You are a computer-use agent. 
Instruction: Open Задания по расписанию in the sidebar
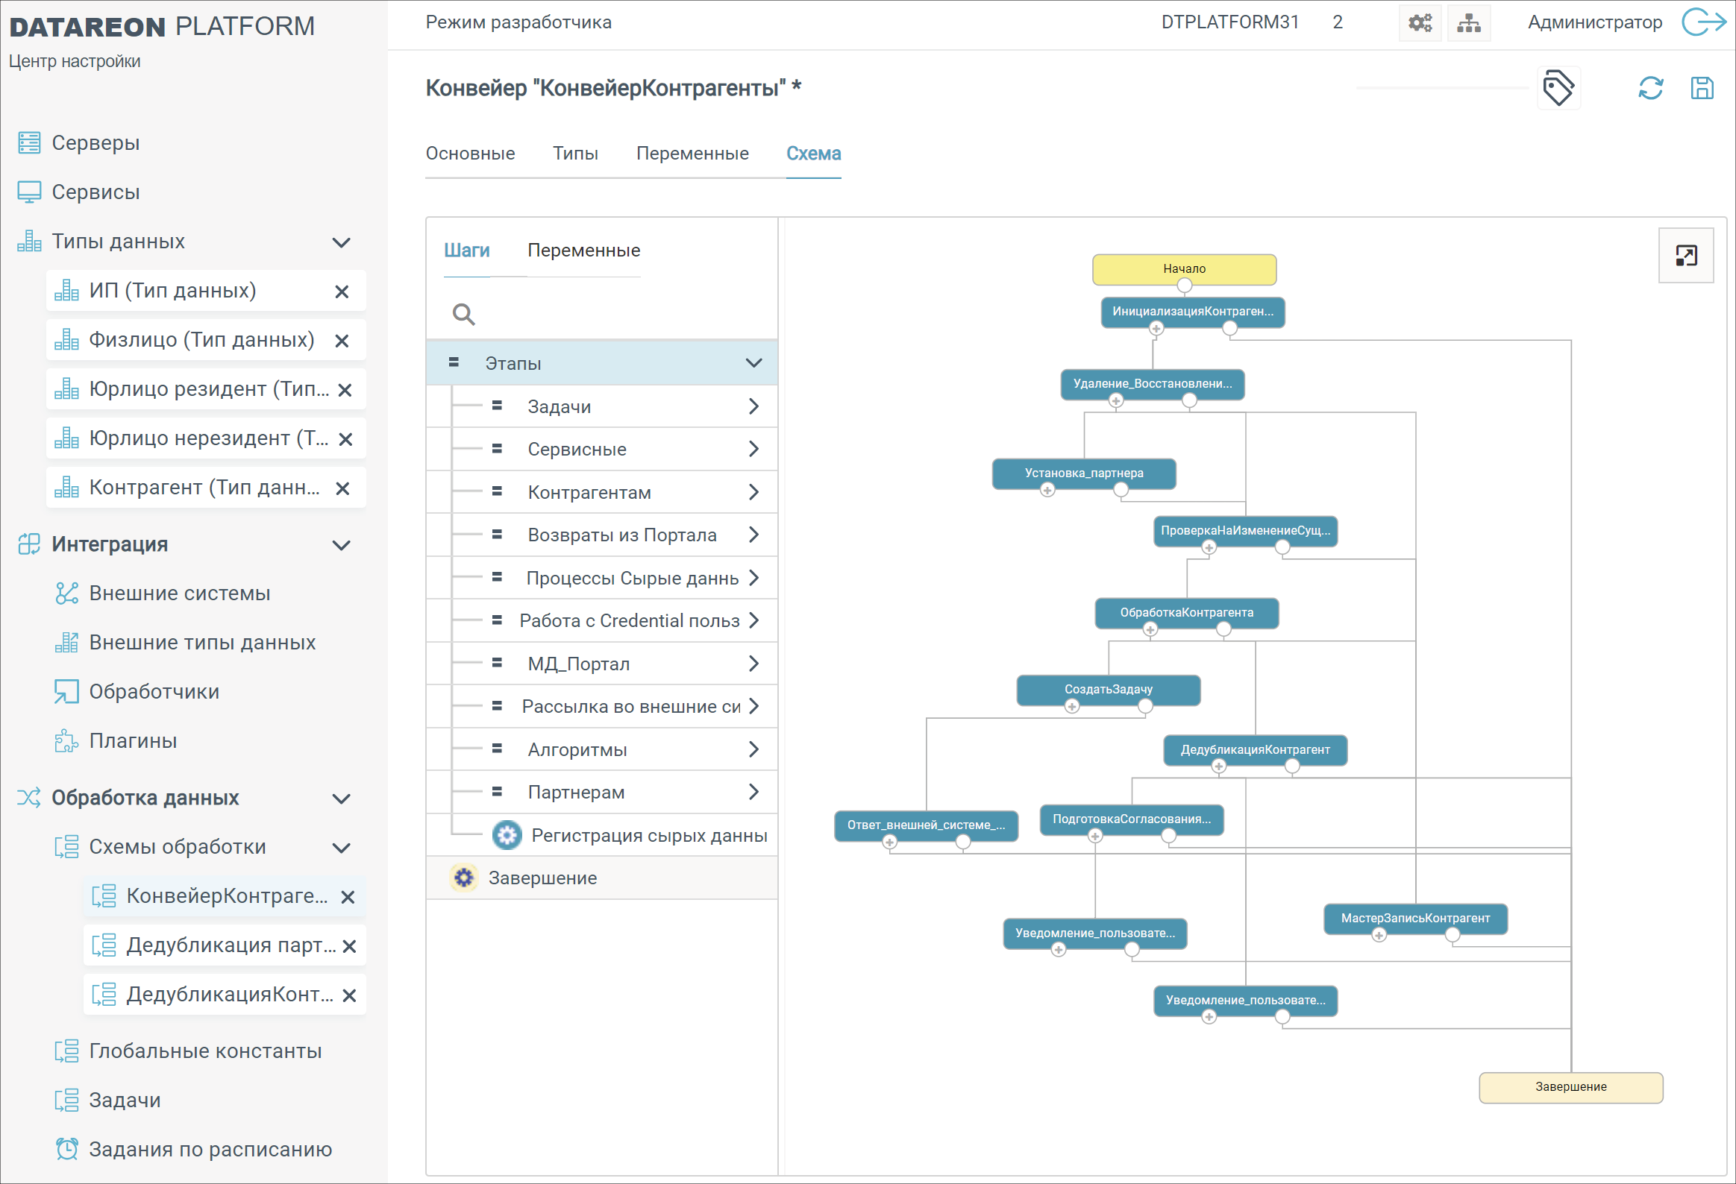(x=210, y=1150)
